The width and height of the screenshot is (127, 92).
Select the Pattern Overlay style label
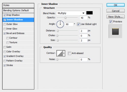[x=14, y=61]
